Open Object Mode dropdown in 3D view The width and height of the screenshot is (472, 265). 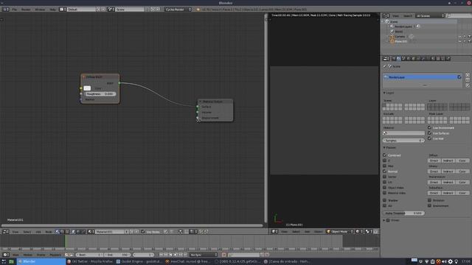pos(340,232)
